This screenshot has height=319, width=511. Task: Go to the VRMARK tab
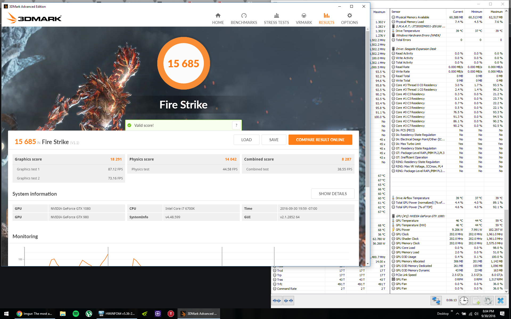[x=304, y=19]
